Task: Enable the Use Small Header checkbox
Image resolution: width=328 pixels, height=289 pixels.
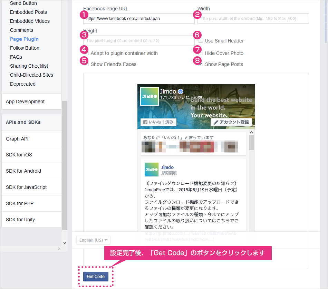Action: pyautogui.click(x=201, y=41)
